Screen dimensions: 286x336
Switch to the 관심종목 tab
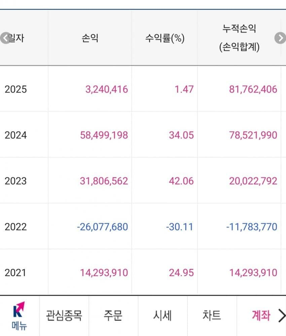pyautogui.click(x=64, y=316)
